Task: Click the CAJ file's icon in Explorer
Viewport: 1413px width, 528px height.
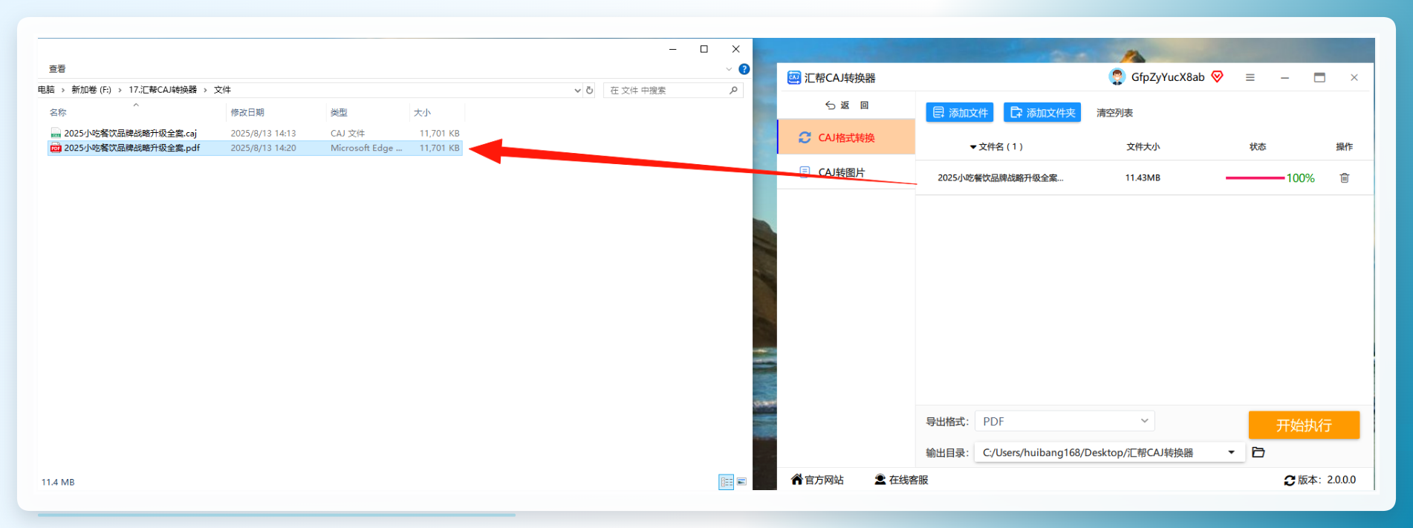Action: click(56, 133)
